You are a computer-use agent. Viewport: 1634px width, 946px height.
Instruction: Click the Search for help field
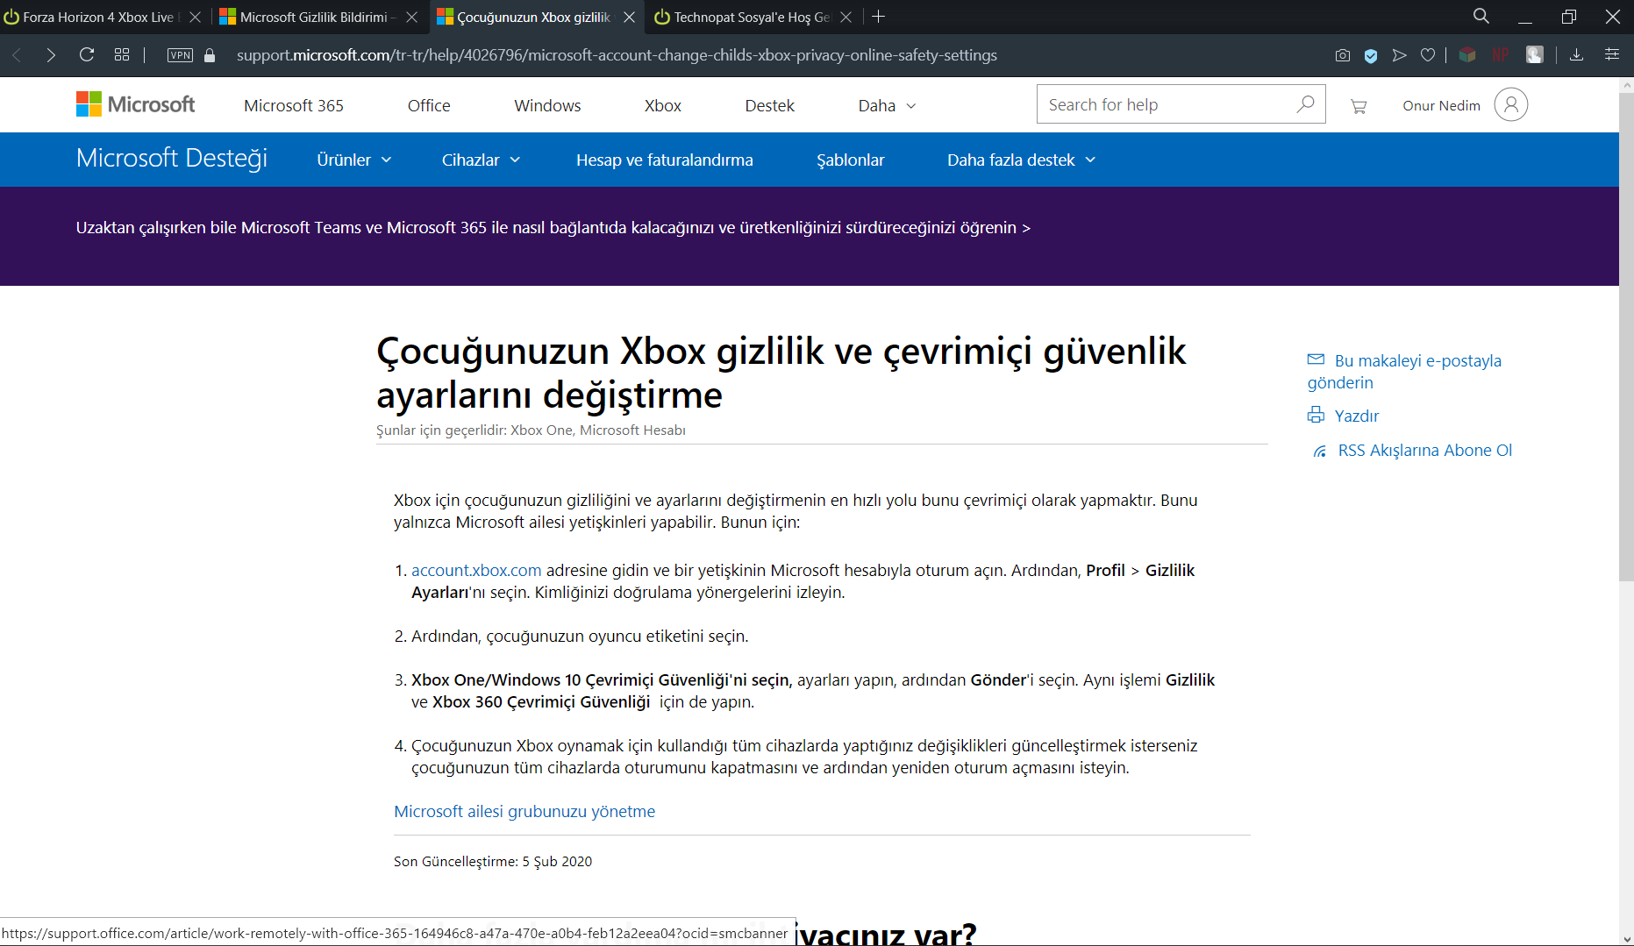1158,104
